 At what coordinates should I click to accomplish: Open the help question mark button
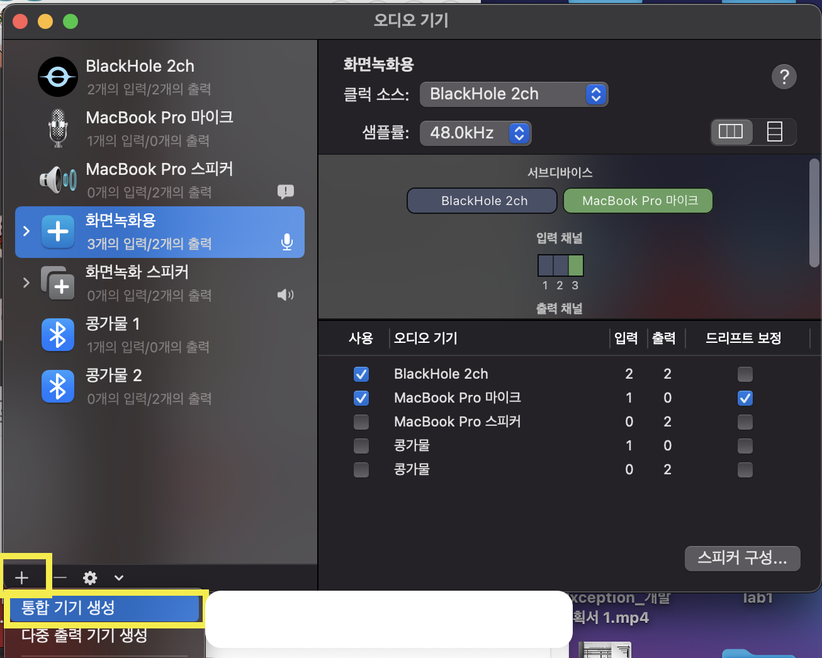tap(784, 77)
